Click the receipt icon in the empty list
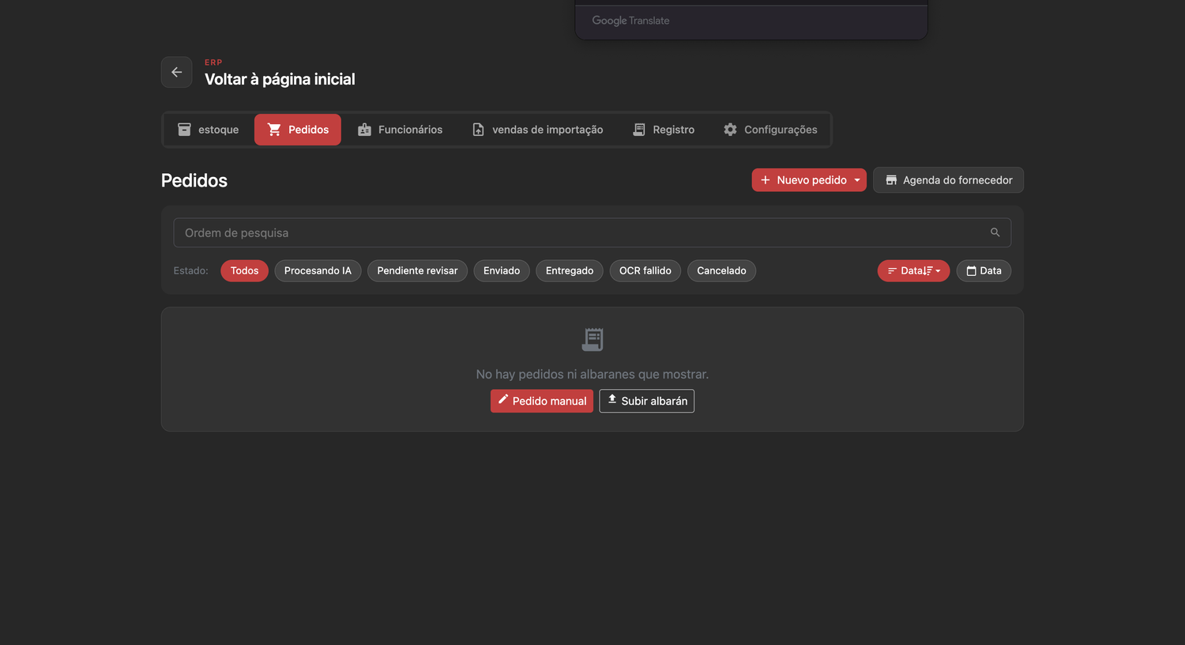Image resolution: width=1185 pixels, height=645 pixels. click(x=592, y=339)
